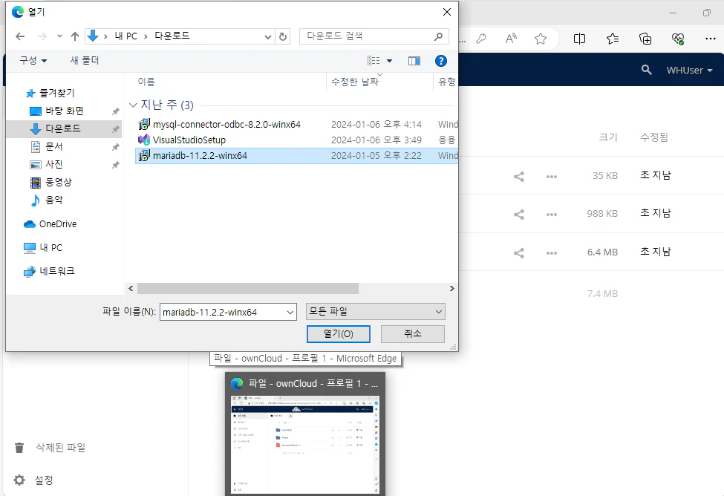Go back in file dialog

(20, 36)
